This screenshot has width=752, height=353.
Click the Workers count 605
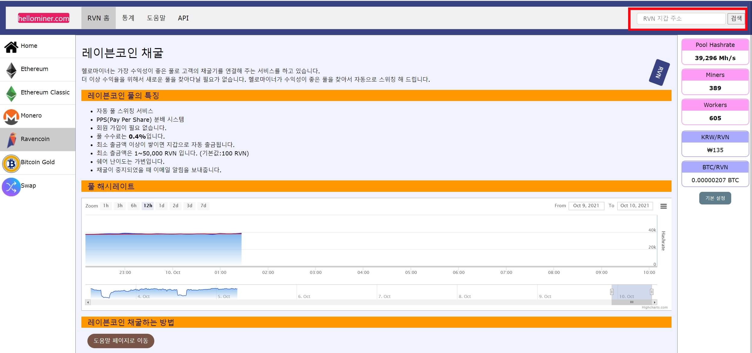pos(715,118)
